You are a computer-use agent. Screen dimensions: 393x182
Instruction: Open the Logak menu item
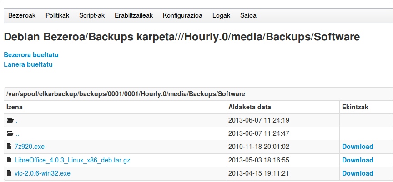click(x=221, y=15)
